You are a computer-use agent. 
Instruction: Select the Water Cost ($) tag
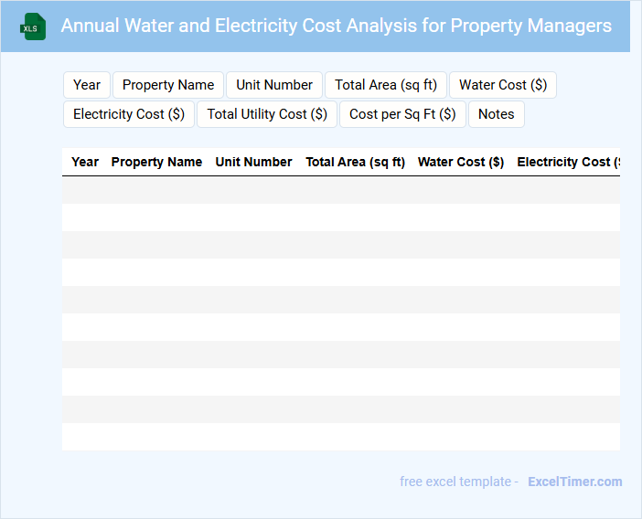(503, 85)
